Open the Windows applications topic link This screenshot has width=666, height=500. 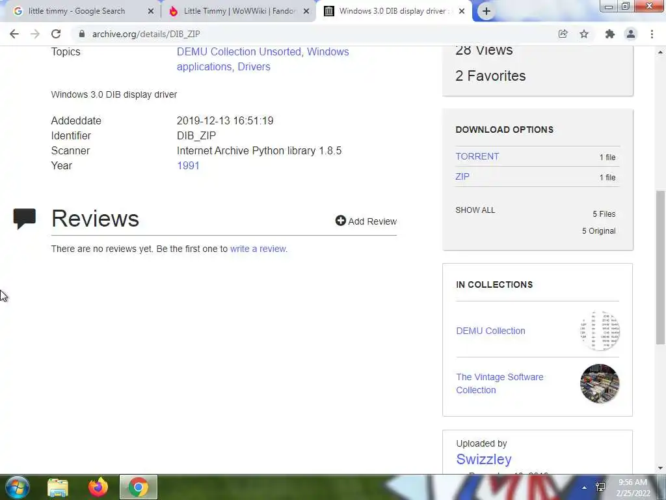click(263, 59)
